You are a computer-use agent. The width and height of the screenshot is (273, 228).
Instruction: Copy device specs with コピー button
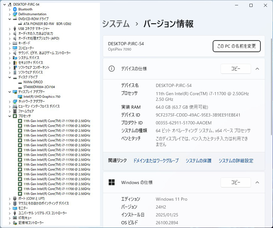tap(236, 69)
